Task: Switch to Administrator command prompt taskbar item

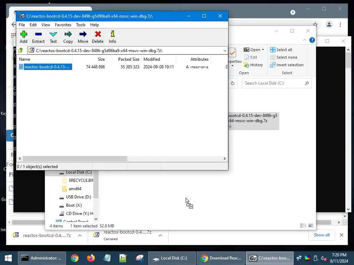Action: coord(42,258)
